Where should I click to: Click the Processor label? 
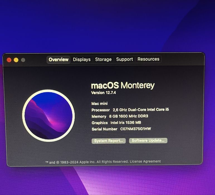[x=101, y=110]
